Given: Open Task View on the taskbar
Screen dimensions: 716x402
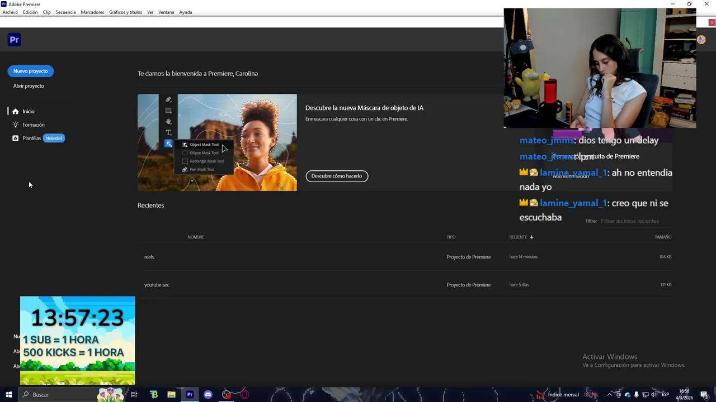Looking at the screenshot, I should tap(134, 395).
